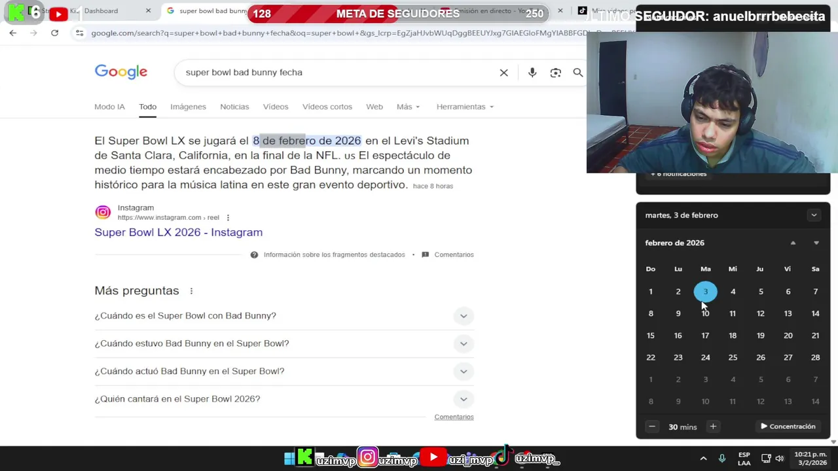This screenshot has height=471, width=838.
Task: Open the Herramientas dropdown
Action: [x=465, y=107]
